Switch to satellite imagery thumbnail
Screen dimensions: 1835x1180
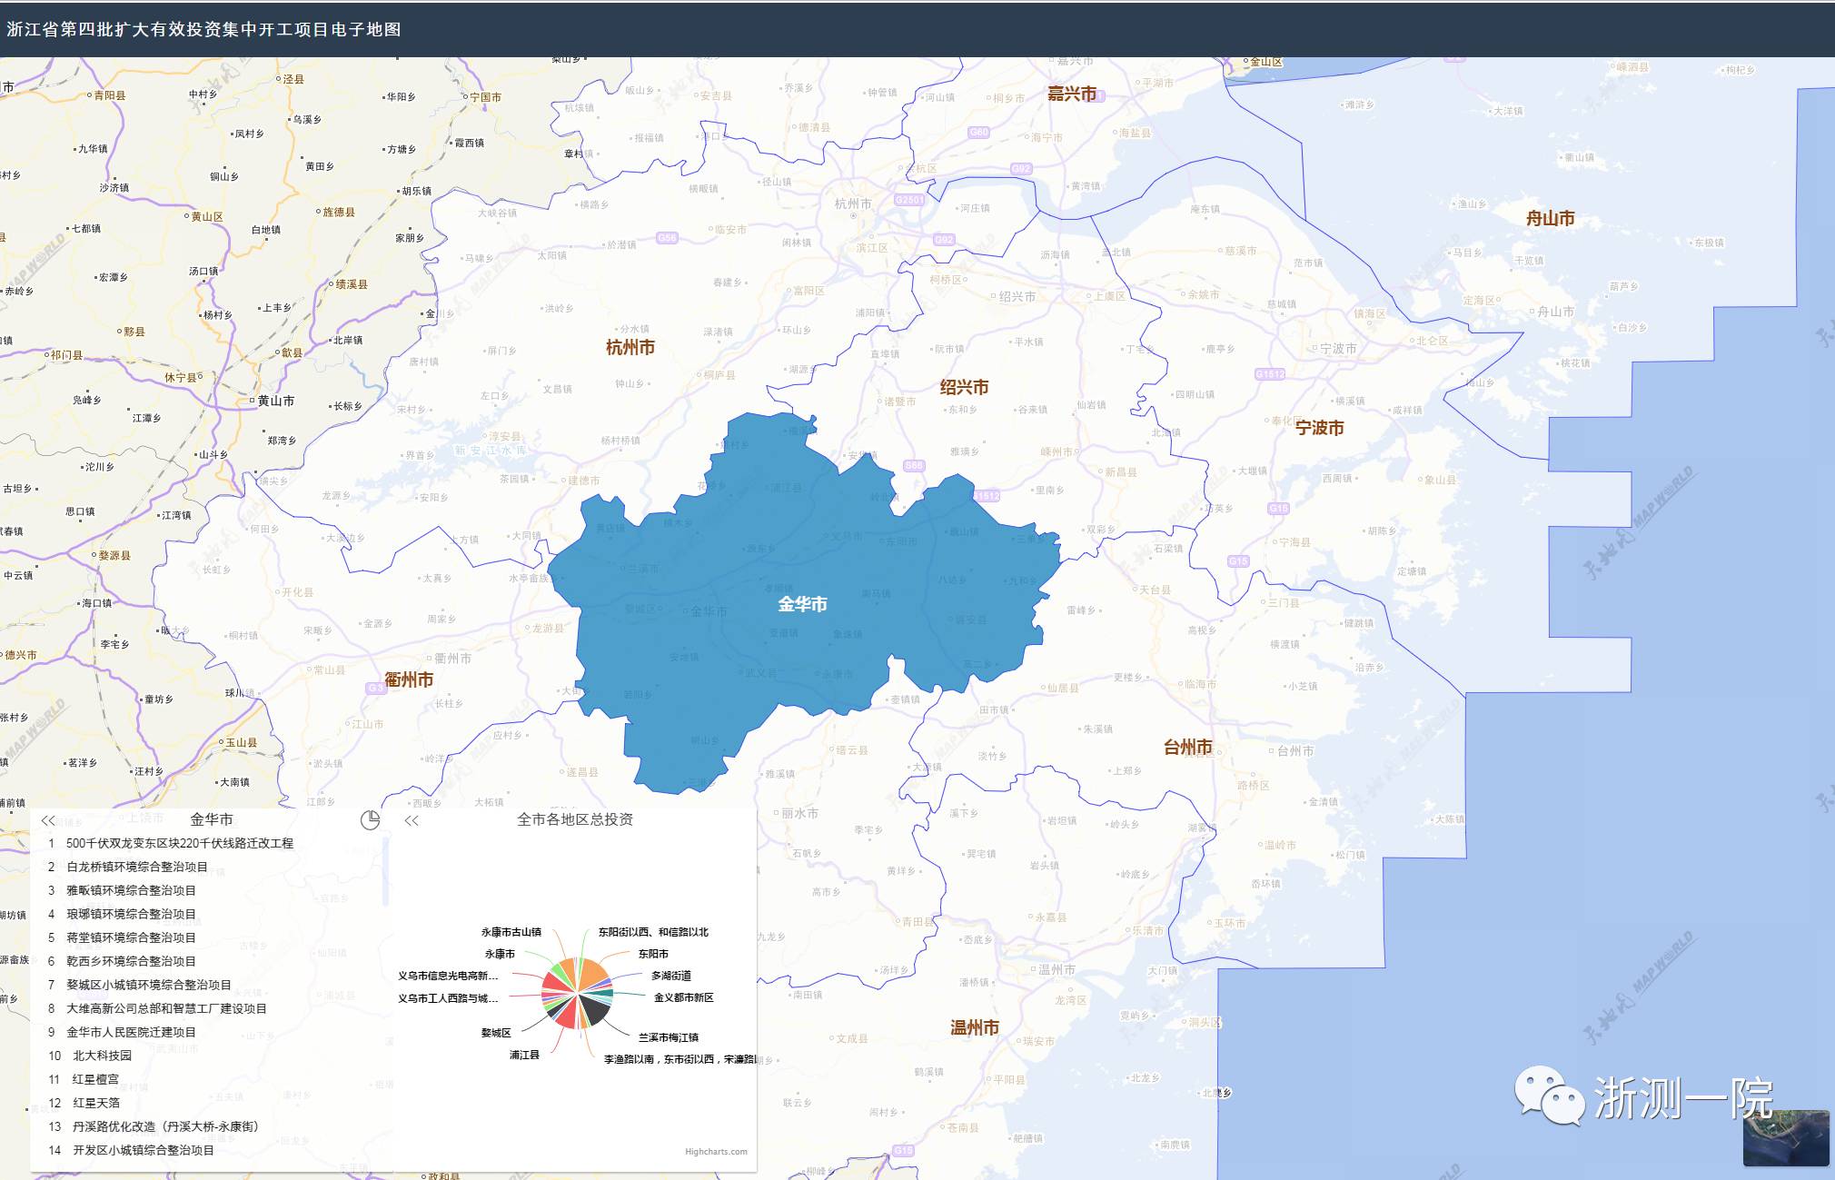click(x=1785, y=1137)
